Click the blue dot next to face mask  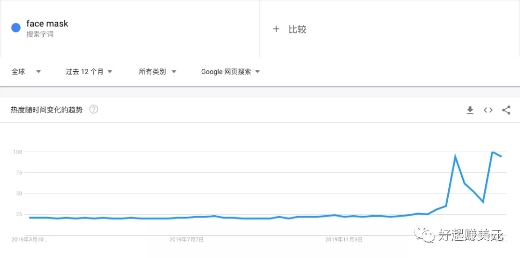(x=16, y=28)
